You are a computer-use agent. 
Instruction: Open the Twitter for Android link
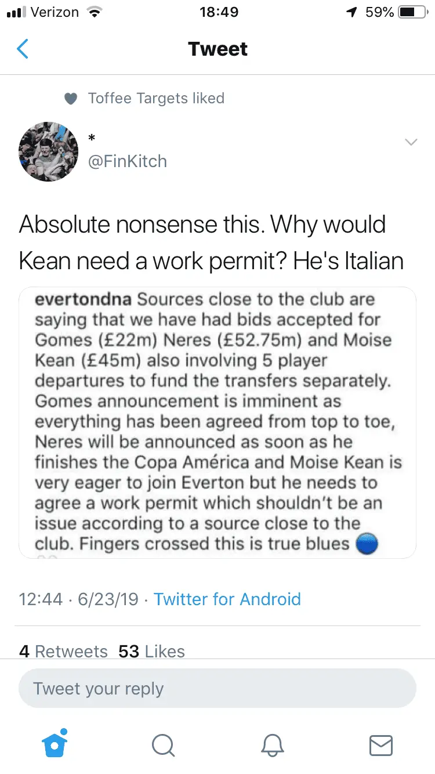[x=227, y=599]
